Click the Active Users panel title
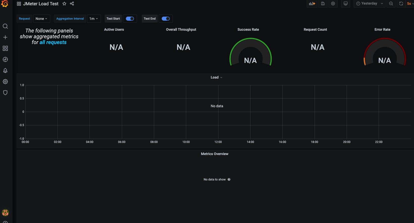Viewport: 414px width, 223px height. tap(114, 29)
